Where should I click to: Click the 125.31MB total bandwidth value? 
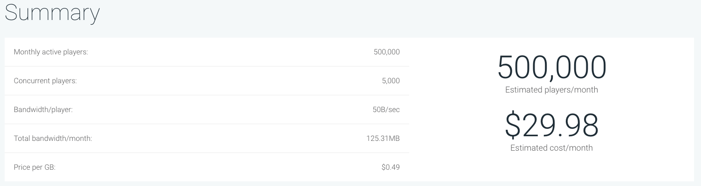coord(383,139)
